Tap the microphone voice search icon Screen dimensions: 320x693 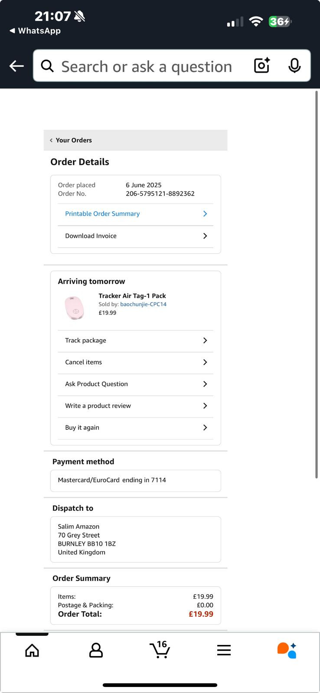pos(294,65)
